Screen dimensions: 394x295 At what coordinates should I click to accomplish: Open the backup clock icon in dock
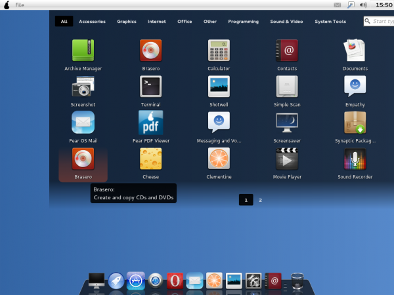(155, 281)
